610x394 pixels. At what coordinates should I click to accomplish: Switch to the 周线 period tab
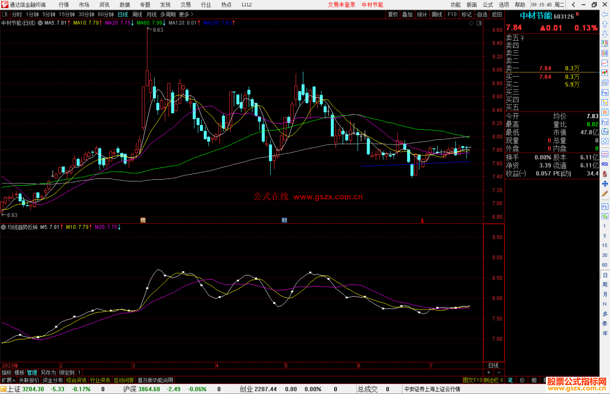pos(137,14)
